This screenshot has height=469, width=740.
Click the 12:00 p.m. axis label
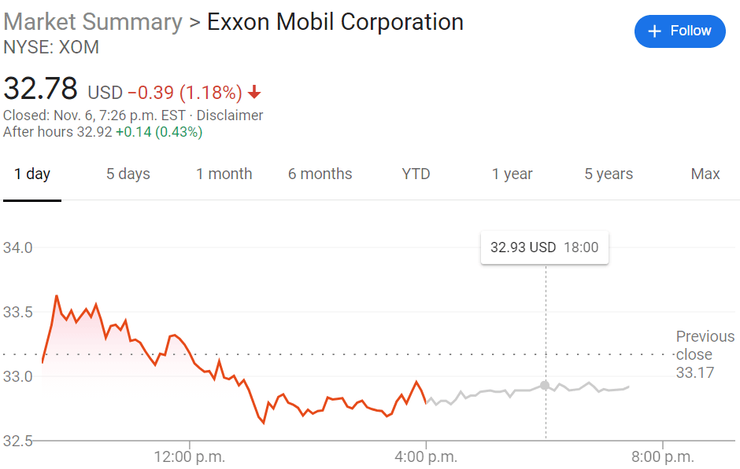tap(190, 456)
